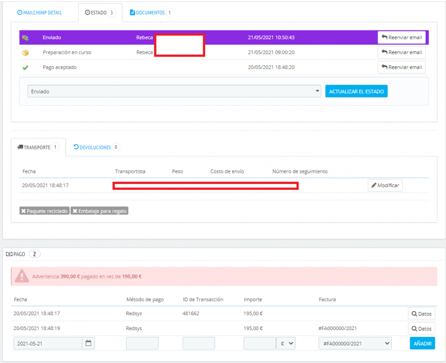Viewport: 446px width, 363px height.
Task: Open the invoice #FA000000/2021 dropdown
Action: coord(355,344)
